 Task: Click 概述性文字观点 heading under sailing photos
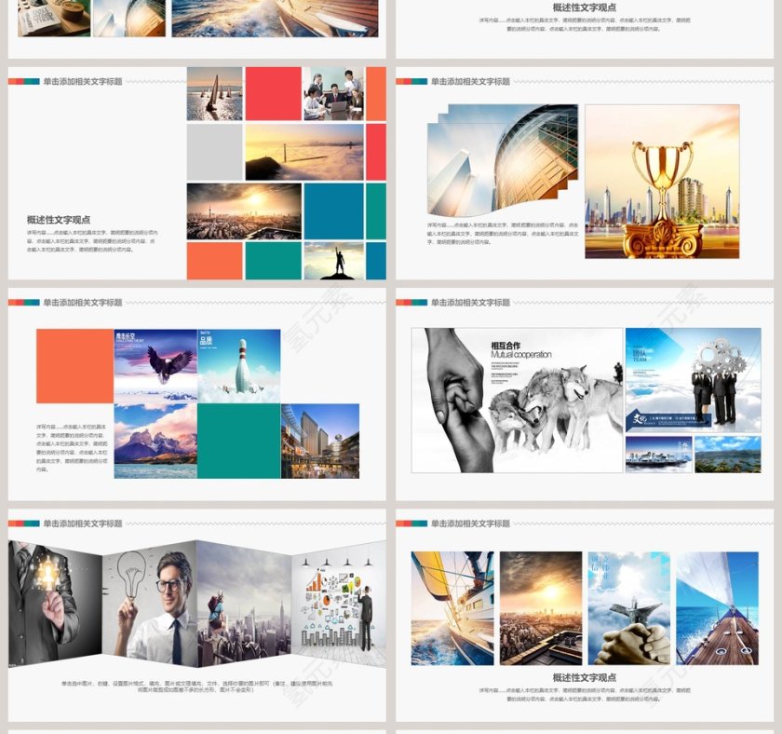click(585, 677)
